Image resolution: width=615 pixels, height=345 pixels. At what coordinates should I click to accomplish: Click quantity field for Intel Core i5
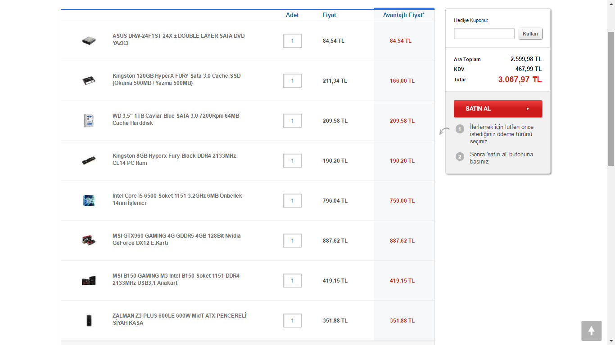click(x=292, y=201)
